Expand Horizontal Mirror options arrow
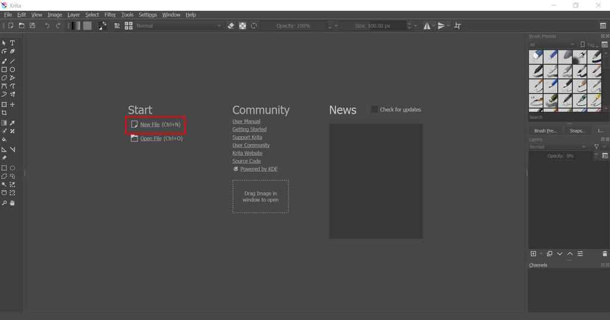Viewport: 610px width, 320px height. click(434, 26)
